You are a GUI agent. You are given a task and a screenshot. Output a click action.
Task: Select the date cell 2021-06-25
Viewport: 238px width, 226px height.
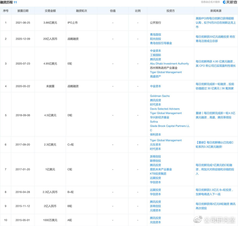[23, 23]
